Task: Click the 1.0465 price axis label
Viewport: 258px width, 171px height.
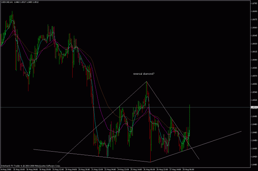Action: (254, 133)
